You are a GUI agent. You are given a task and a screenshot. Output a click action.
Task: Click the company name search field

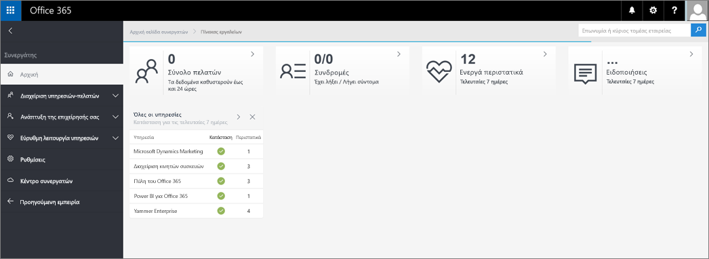[x=634, y=31]
